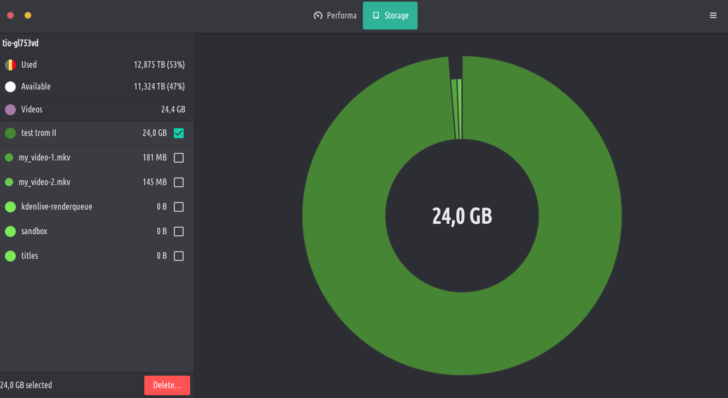Click the Used multicolor disk icon

(x=10, y=65)
